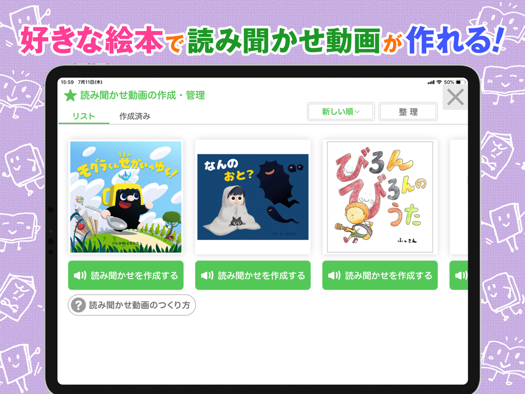
Task: Click the Wi-Fi icon in the status bar
Action: point(439,82)
